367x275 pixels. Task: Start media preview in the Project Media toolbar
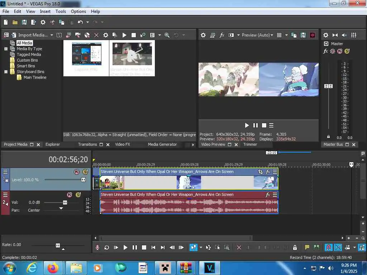(x=124, y=35)
